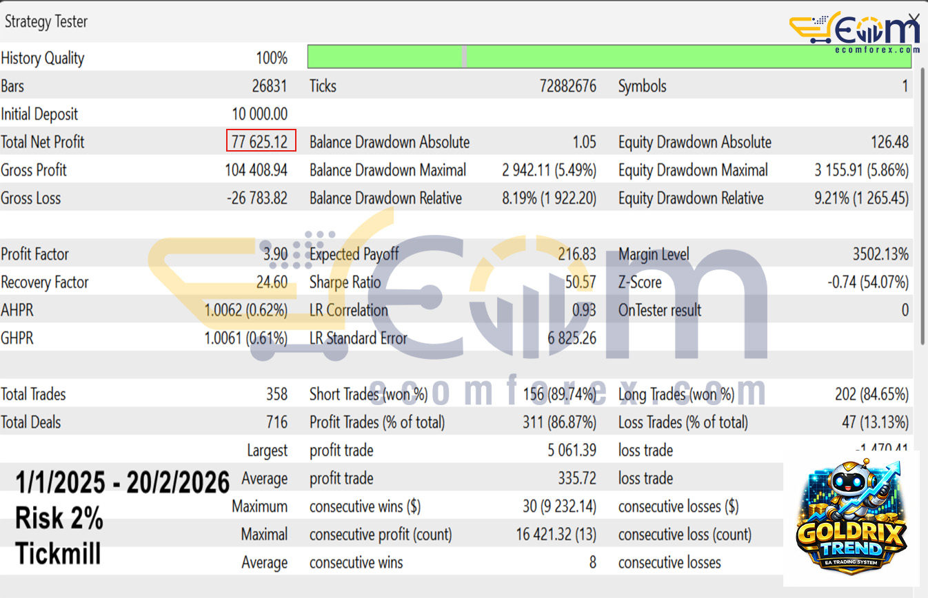The image size is (928, 598).
Task: Click the Total Trades value 358
Action: (x=276, y=395)
